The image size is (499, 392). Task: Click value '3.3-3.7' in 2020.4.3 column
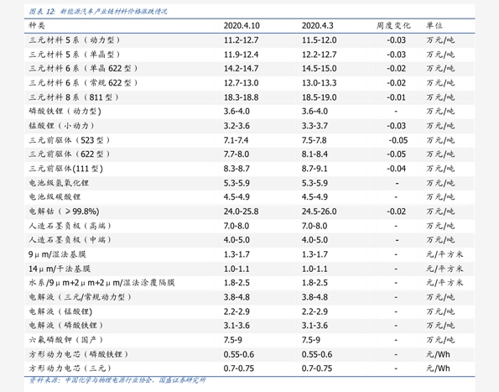[314, 125]
